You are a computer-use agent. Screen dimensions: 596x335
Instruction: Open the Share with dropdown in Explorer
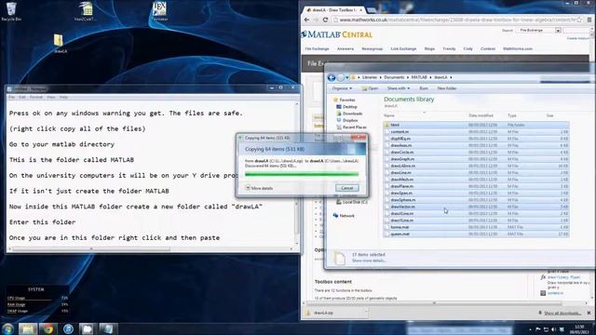point(399,88)
